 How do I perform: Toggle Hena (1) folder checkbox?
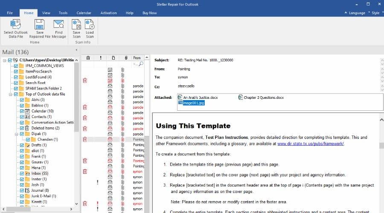(x=22, y=167)
